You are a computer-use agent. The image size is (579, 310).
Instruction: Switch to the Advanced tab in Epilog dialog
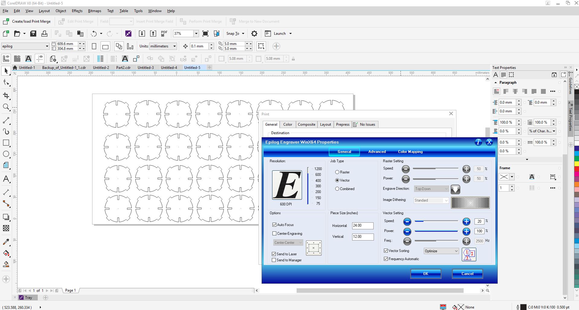(x=377, y=152)
